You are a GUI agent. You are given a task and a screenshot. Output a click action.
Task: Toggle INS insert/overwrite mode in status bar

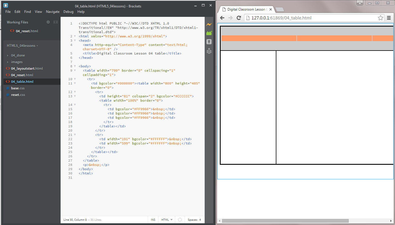(153, 220)
